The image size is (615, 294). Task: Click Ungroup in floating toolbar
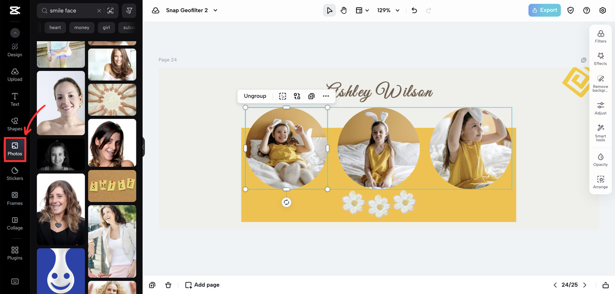(255, 96)
